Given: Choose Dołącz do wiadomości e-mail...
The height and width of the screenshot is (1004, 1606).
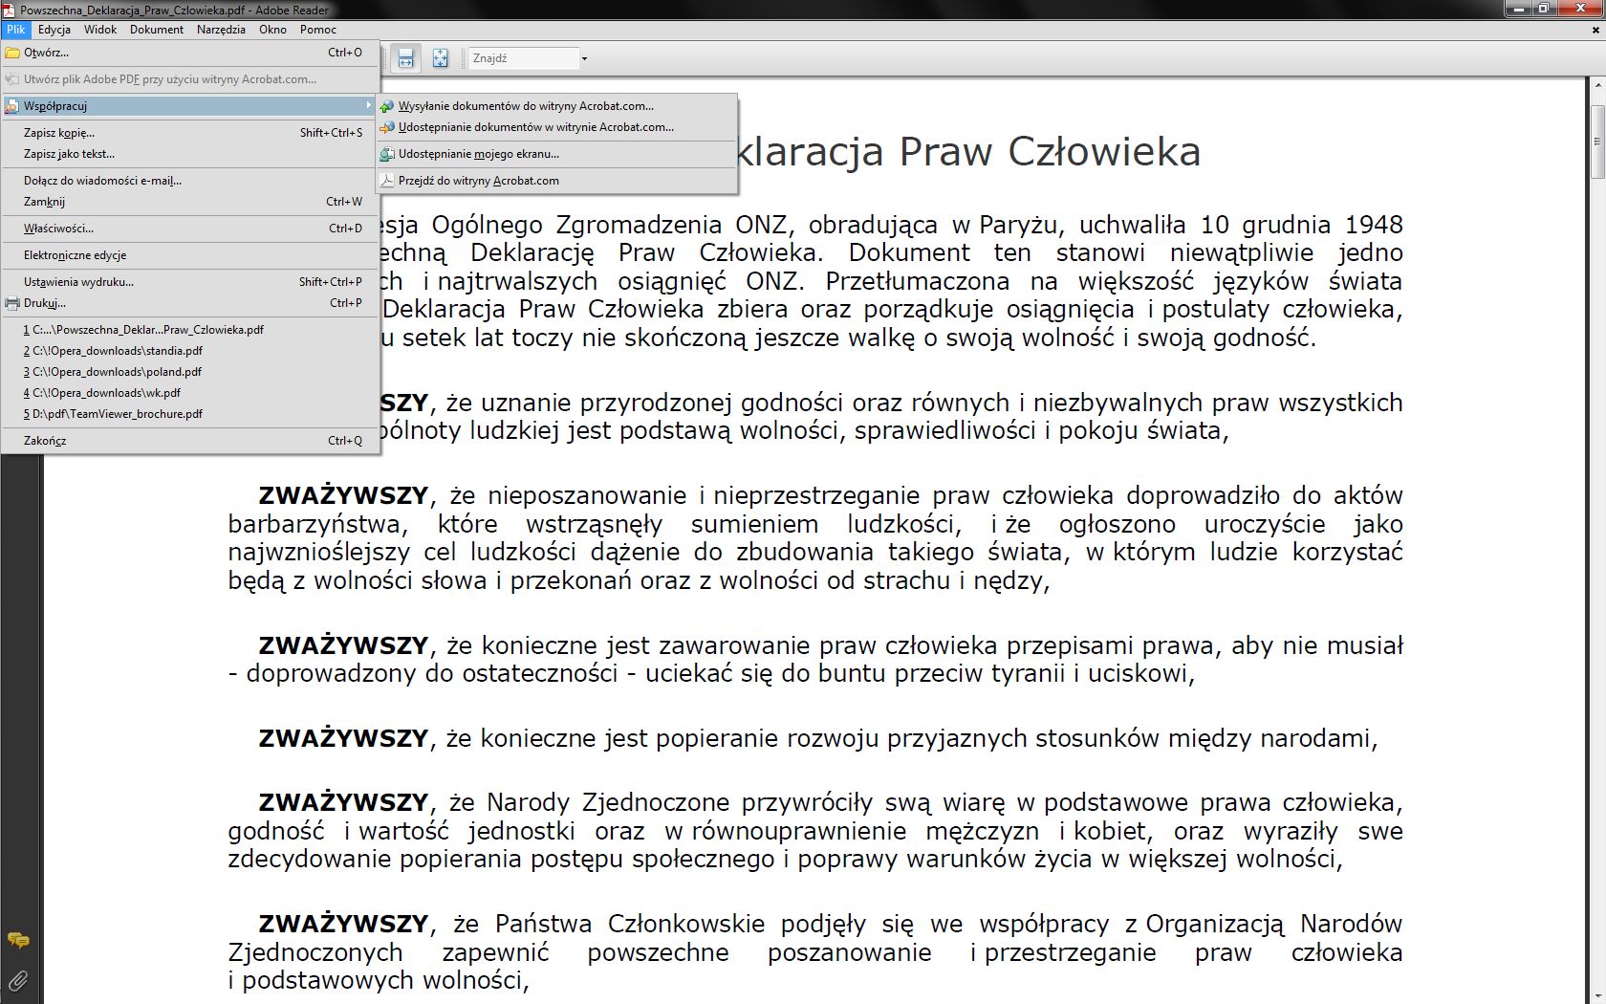Looking at the screenshot, I should tap(190, 181).
